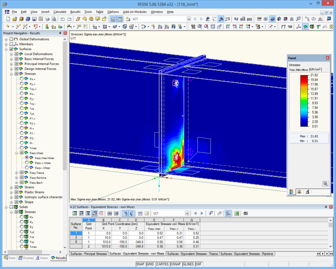Click the New model icon in toolbar
Image resolution: width=336 pixels, height=269 pixels.
click(x=8, y=19)
